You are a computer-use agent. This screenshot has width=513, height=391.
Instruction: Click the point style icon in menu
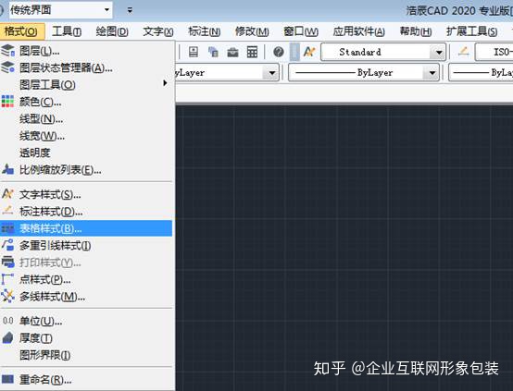(7, 279)
